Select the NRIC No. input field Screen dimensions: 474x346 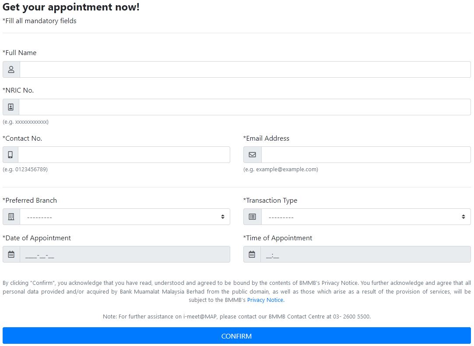[x=245, y=107]
